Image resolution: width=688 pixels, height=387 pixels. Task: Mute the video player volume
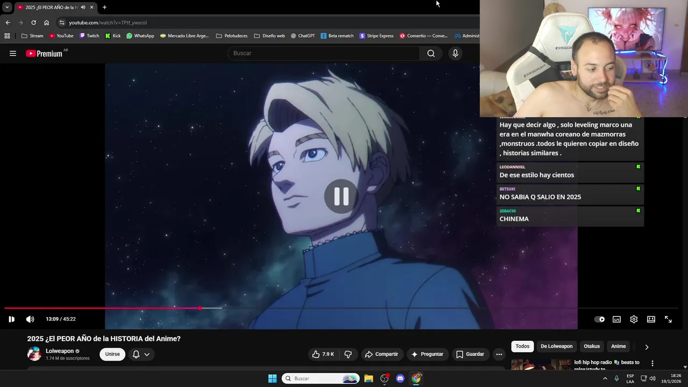[30, 319]
